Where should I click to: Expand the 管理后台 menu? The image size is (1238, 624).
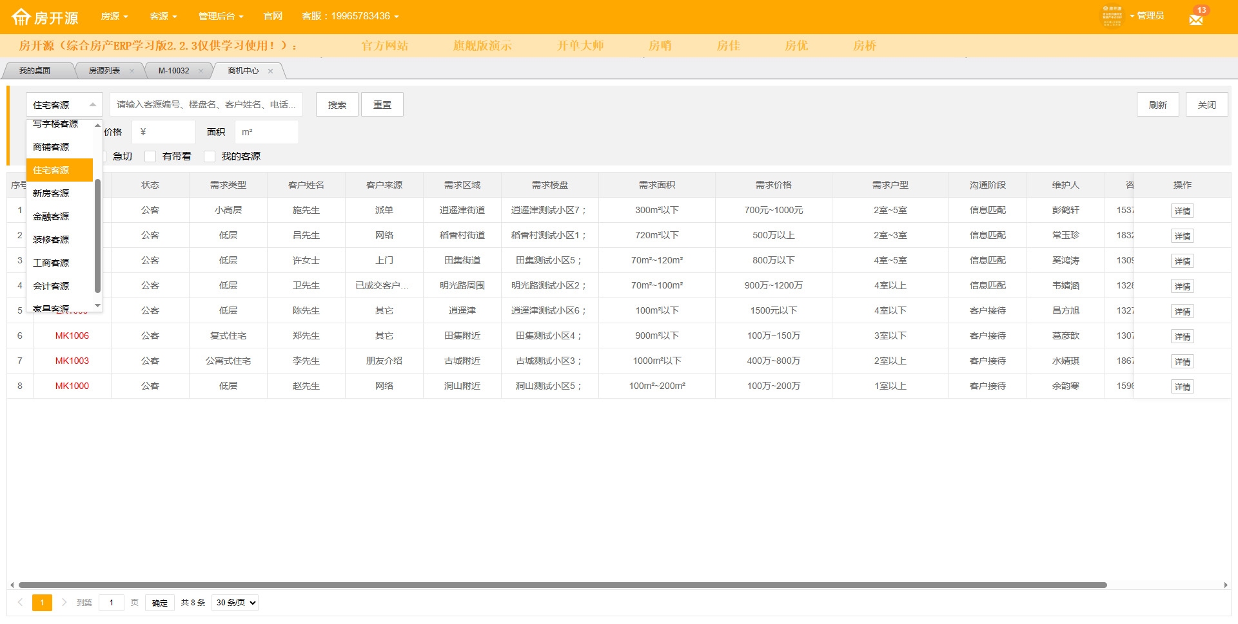click(221, 16)
